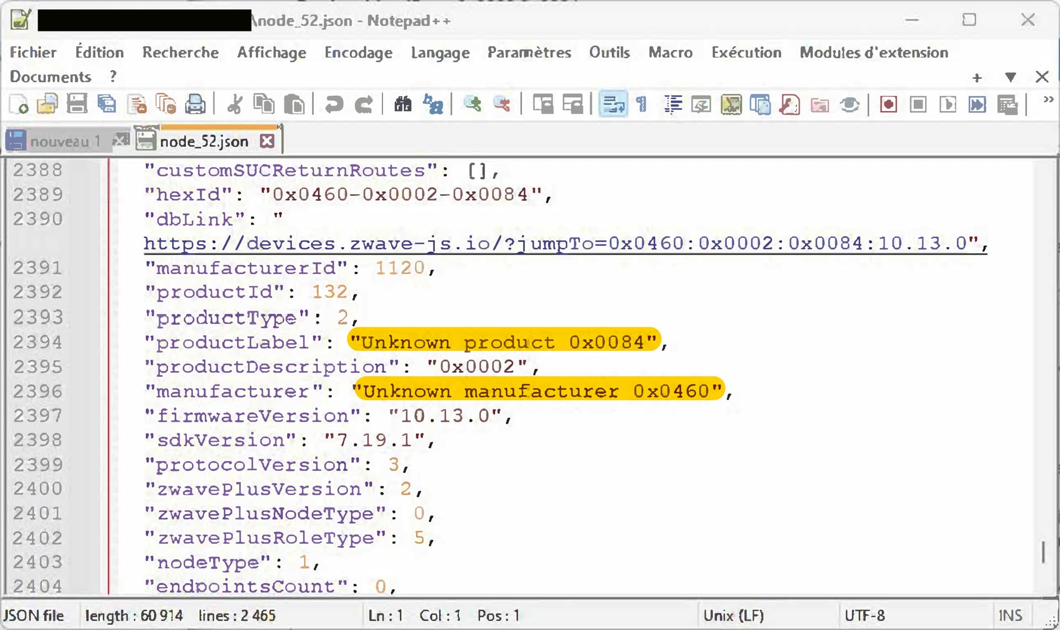The image size is (1060, 630).
Task: Zoom out with the magnifier minus icon
Action: (x=502, y=104)
